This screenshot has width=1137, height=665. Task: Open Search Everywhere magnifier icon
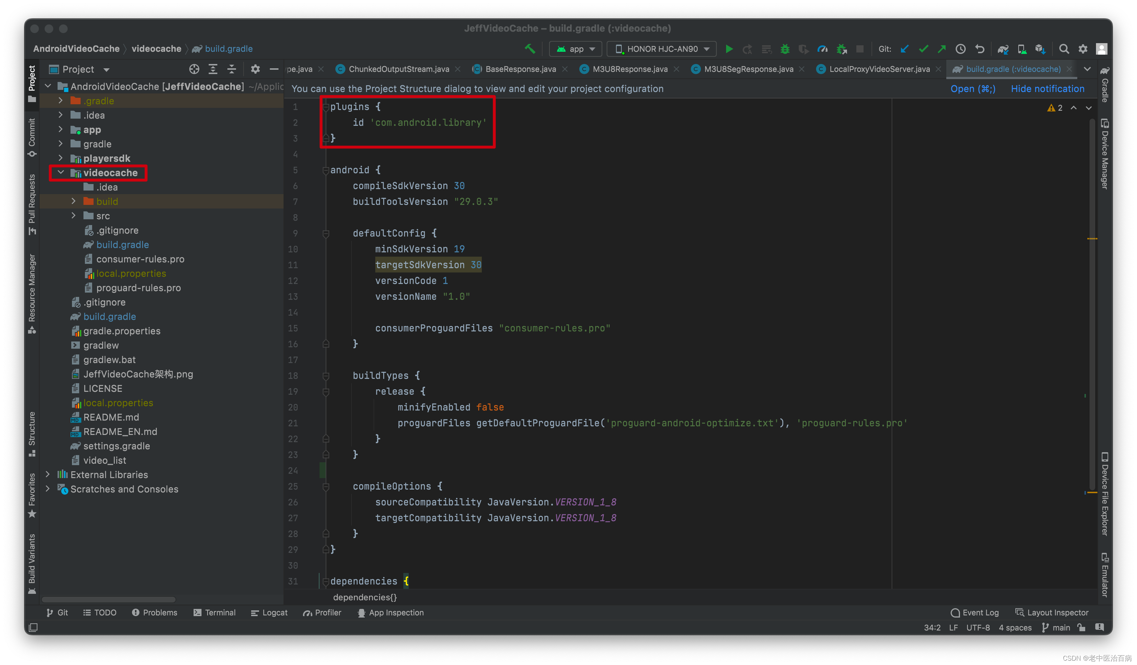pos(1064,49)
